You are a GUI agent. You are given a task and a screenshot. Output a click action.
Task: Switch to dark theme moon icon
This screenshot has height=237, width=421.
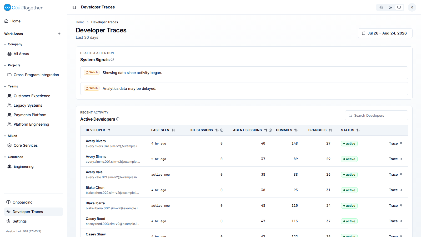coord(390,7)
